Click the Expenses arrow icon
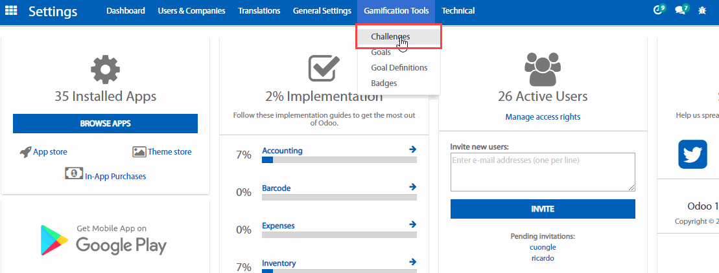The height and width of the screenshot is (273, 719). 412,225
